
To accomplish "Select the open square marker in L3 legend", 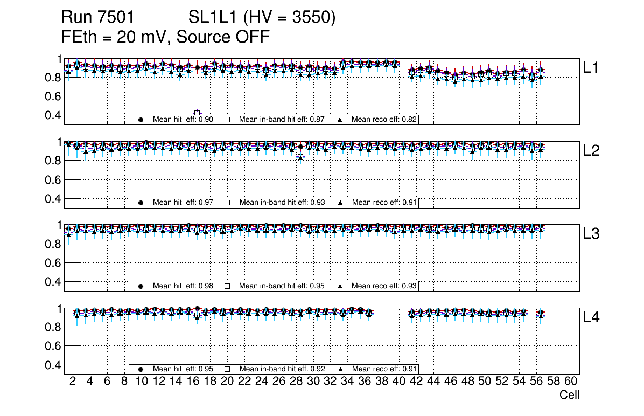I will click(227, 286).
